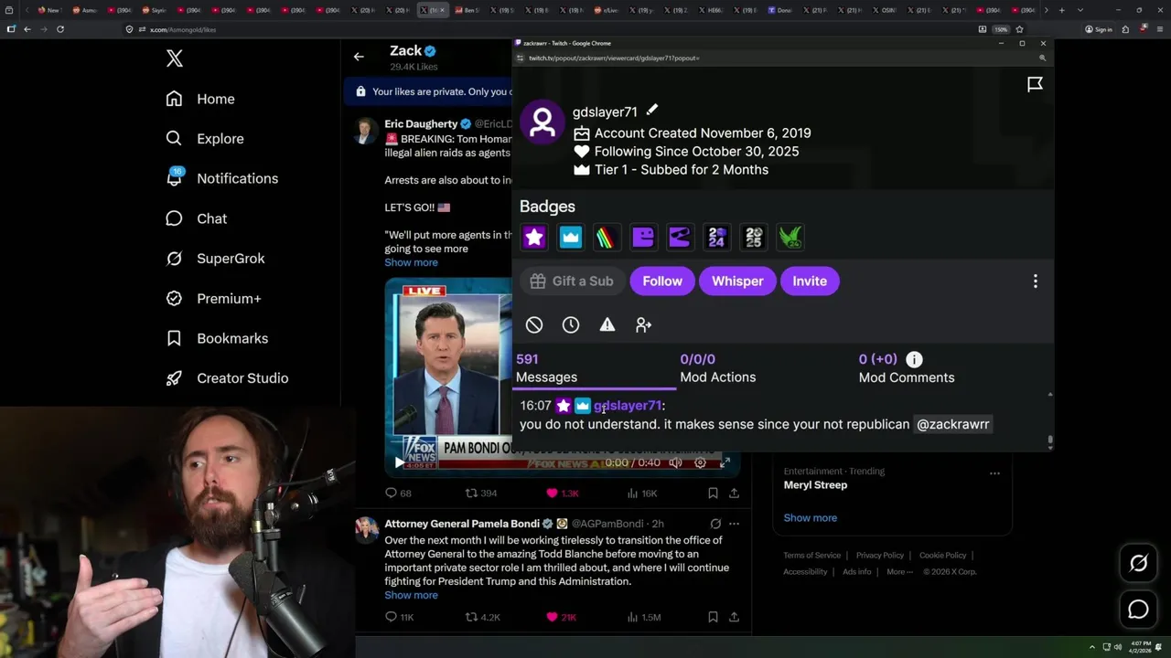Open Notifications in X sidebar

222,178
